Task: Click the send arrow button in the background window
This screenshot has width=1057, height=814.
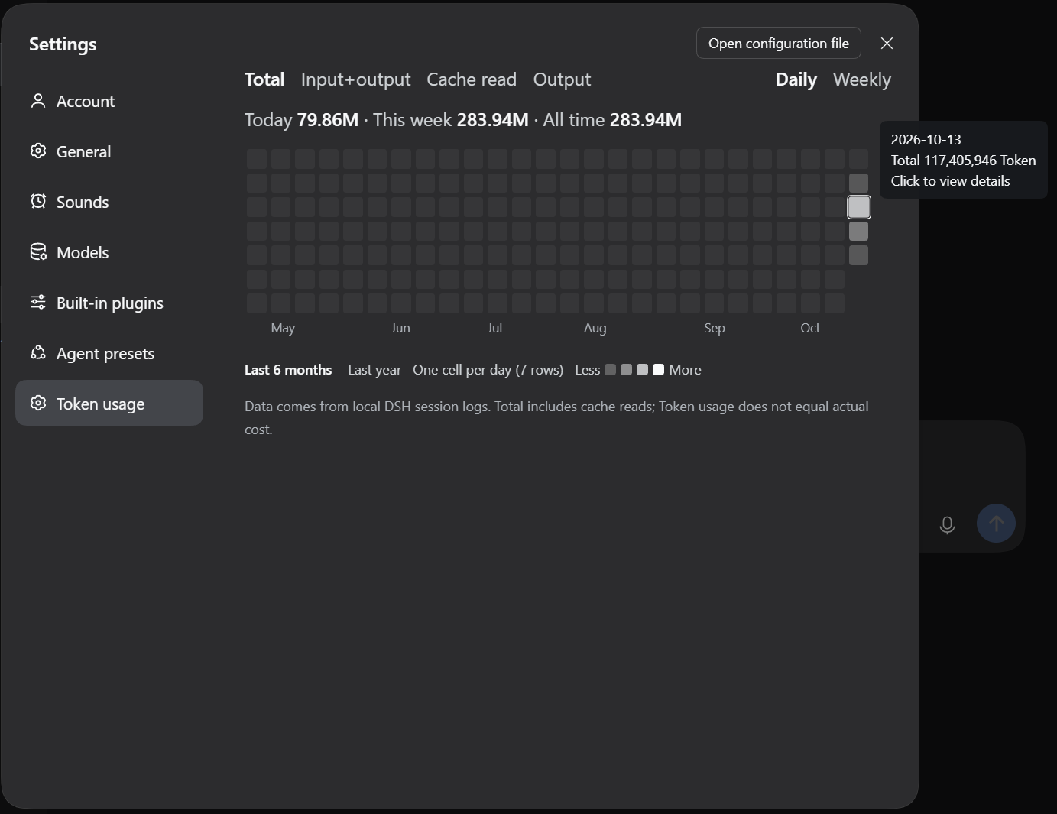Action: [x=996, y=524]
